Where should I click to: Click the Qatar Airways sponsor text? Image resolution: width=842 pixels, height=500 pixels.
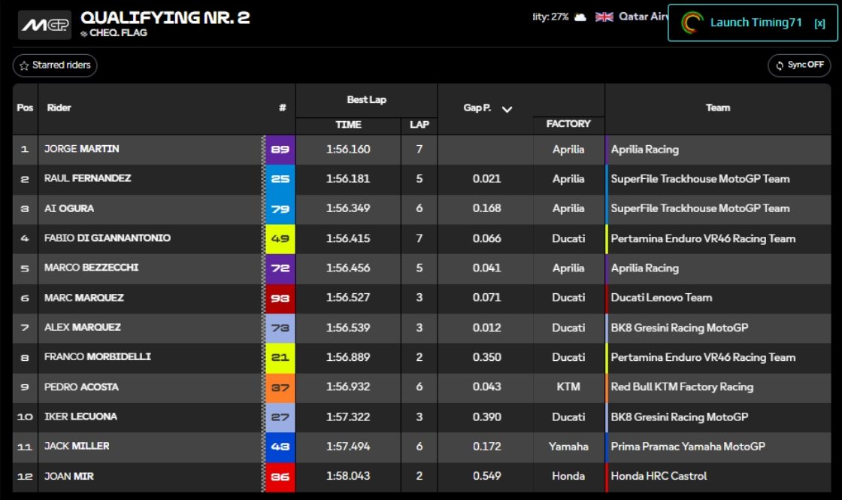(x=644, y=17)
